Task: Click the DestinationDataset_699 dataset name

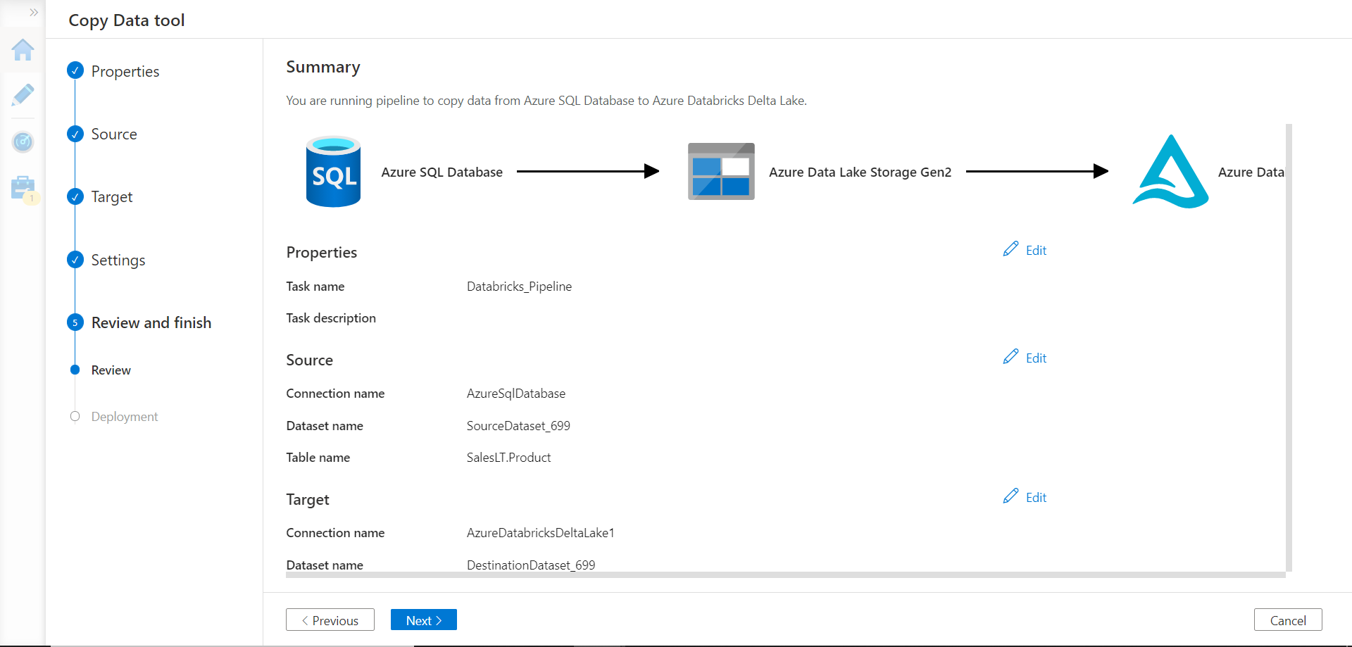Action: coord(531,565)
